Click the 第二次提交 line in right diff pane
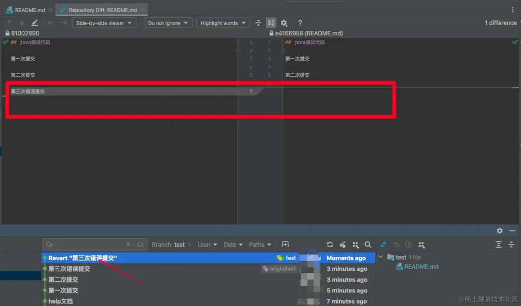Screen dimensions: 521x306 (x=297, y=75)
